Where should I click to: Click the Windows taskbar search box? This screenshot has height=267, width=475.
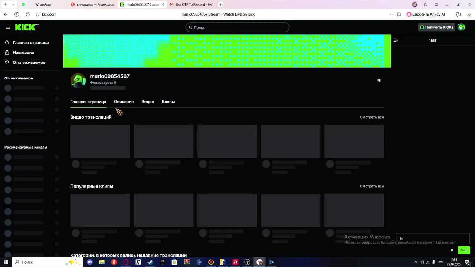47,262
